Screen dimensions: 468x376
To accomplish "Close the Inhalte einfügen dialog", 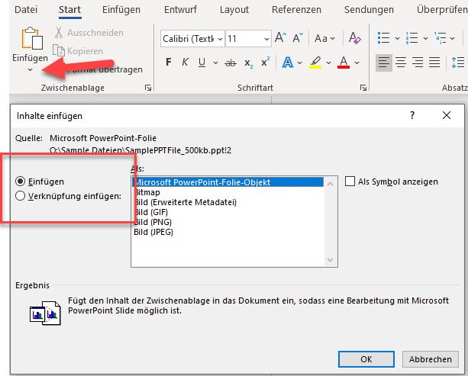I will pos(447,115).
